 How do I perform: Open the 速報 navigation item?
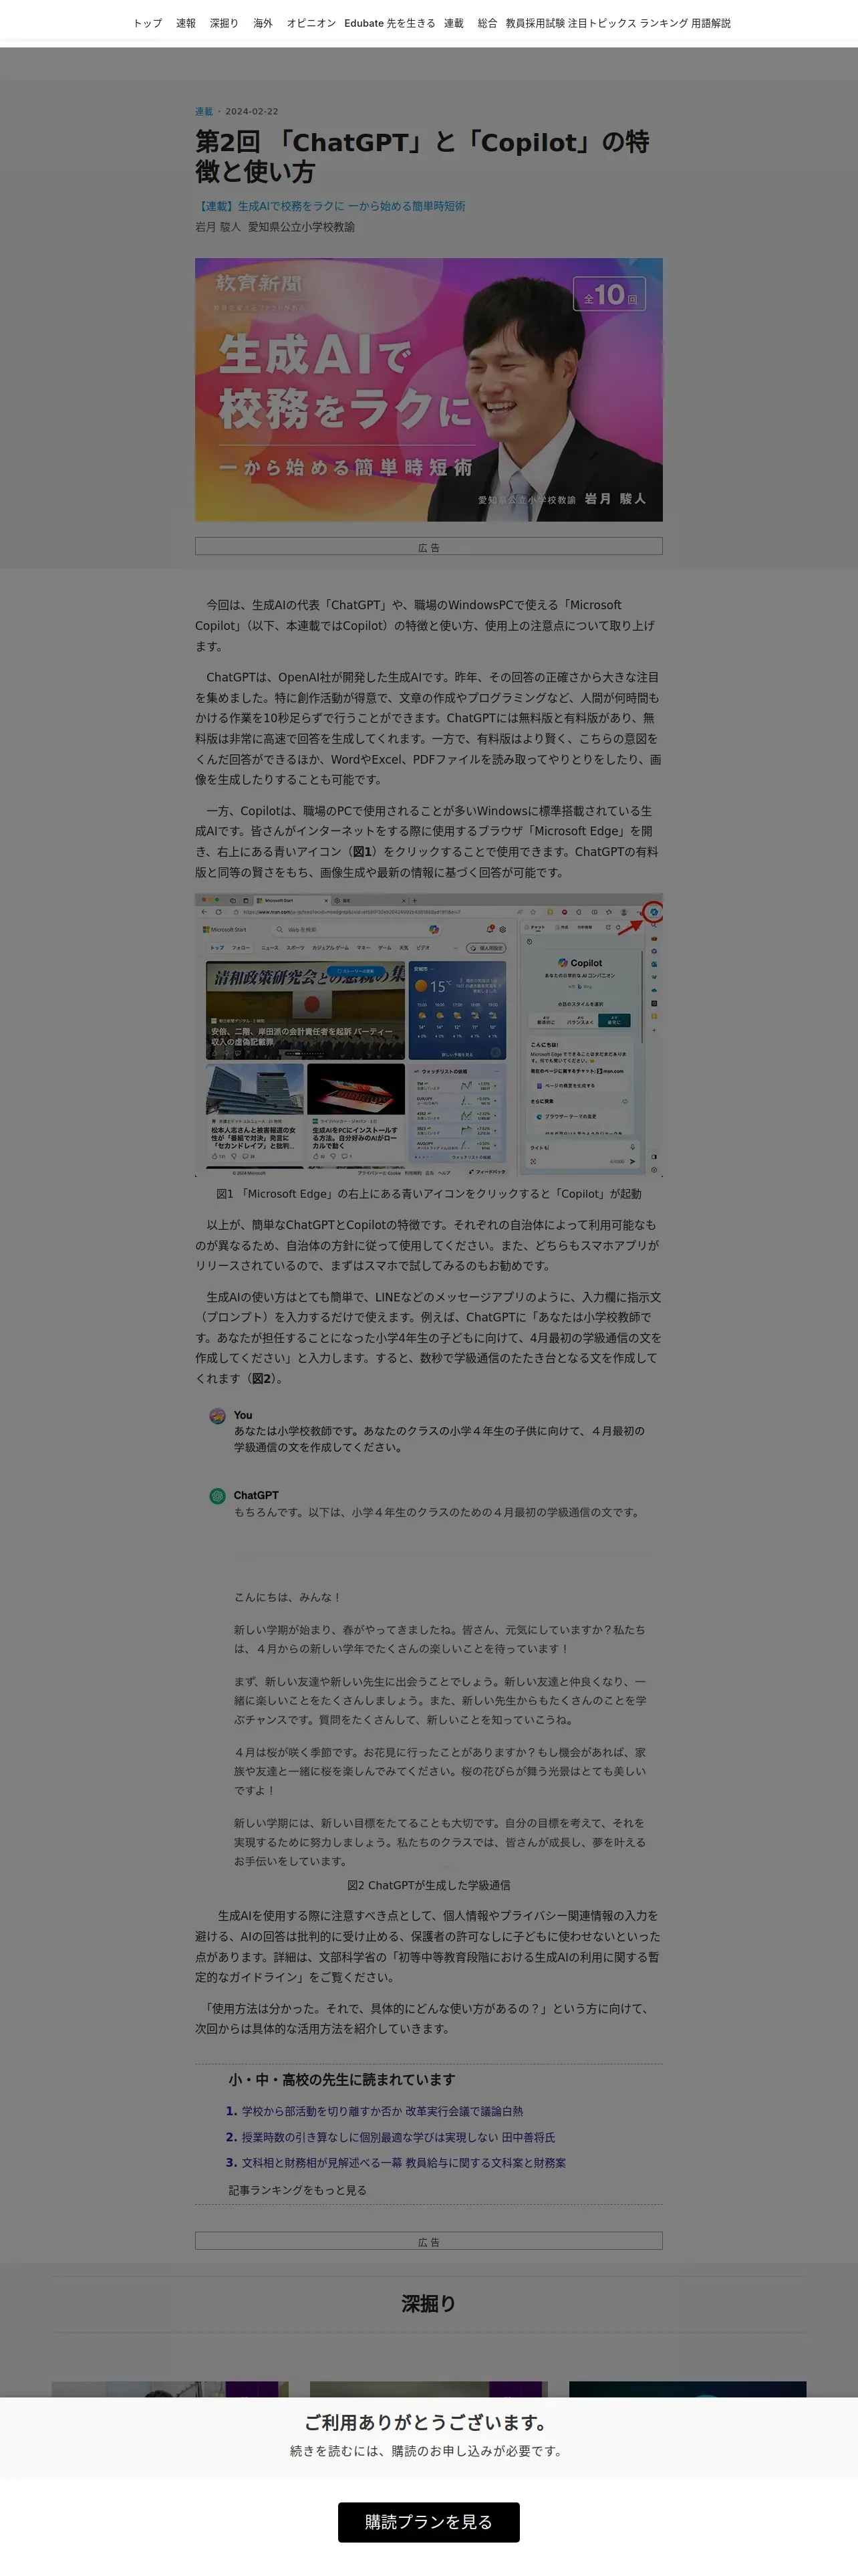[x=186, y=23]
